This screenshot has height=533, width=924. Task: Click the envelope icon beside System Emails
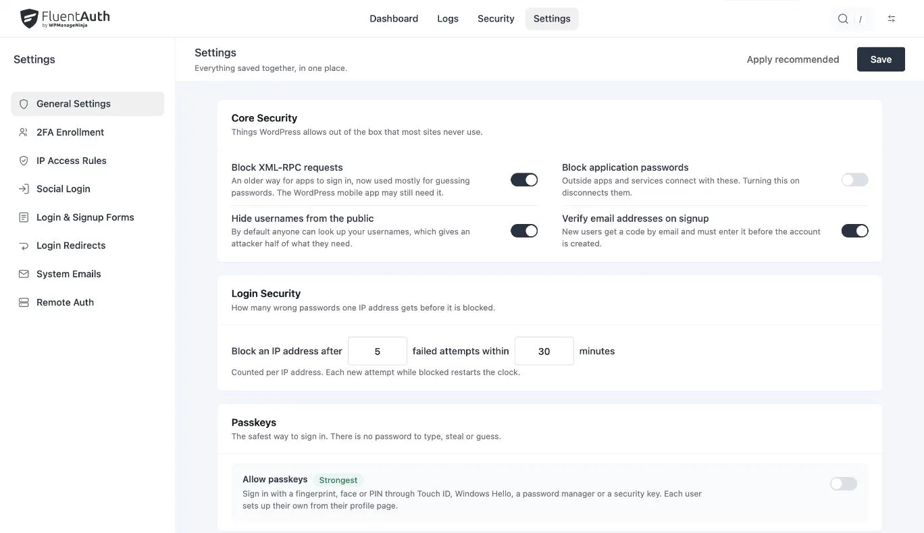click(x=24, y=274)
